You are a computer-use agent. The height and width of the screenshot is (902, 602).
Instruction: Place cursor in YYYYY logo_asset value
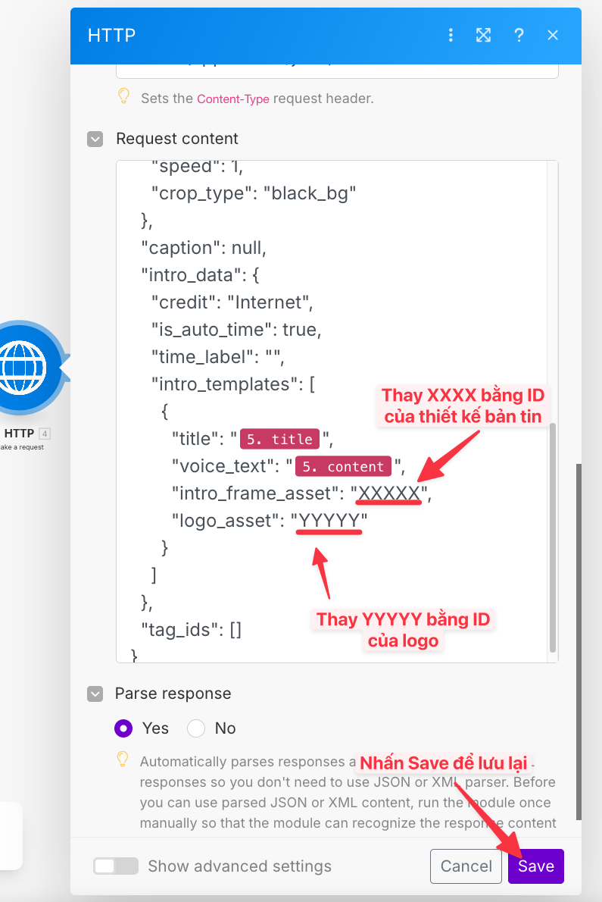(x=329, y=521)
